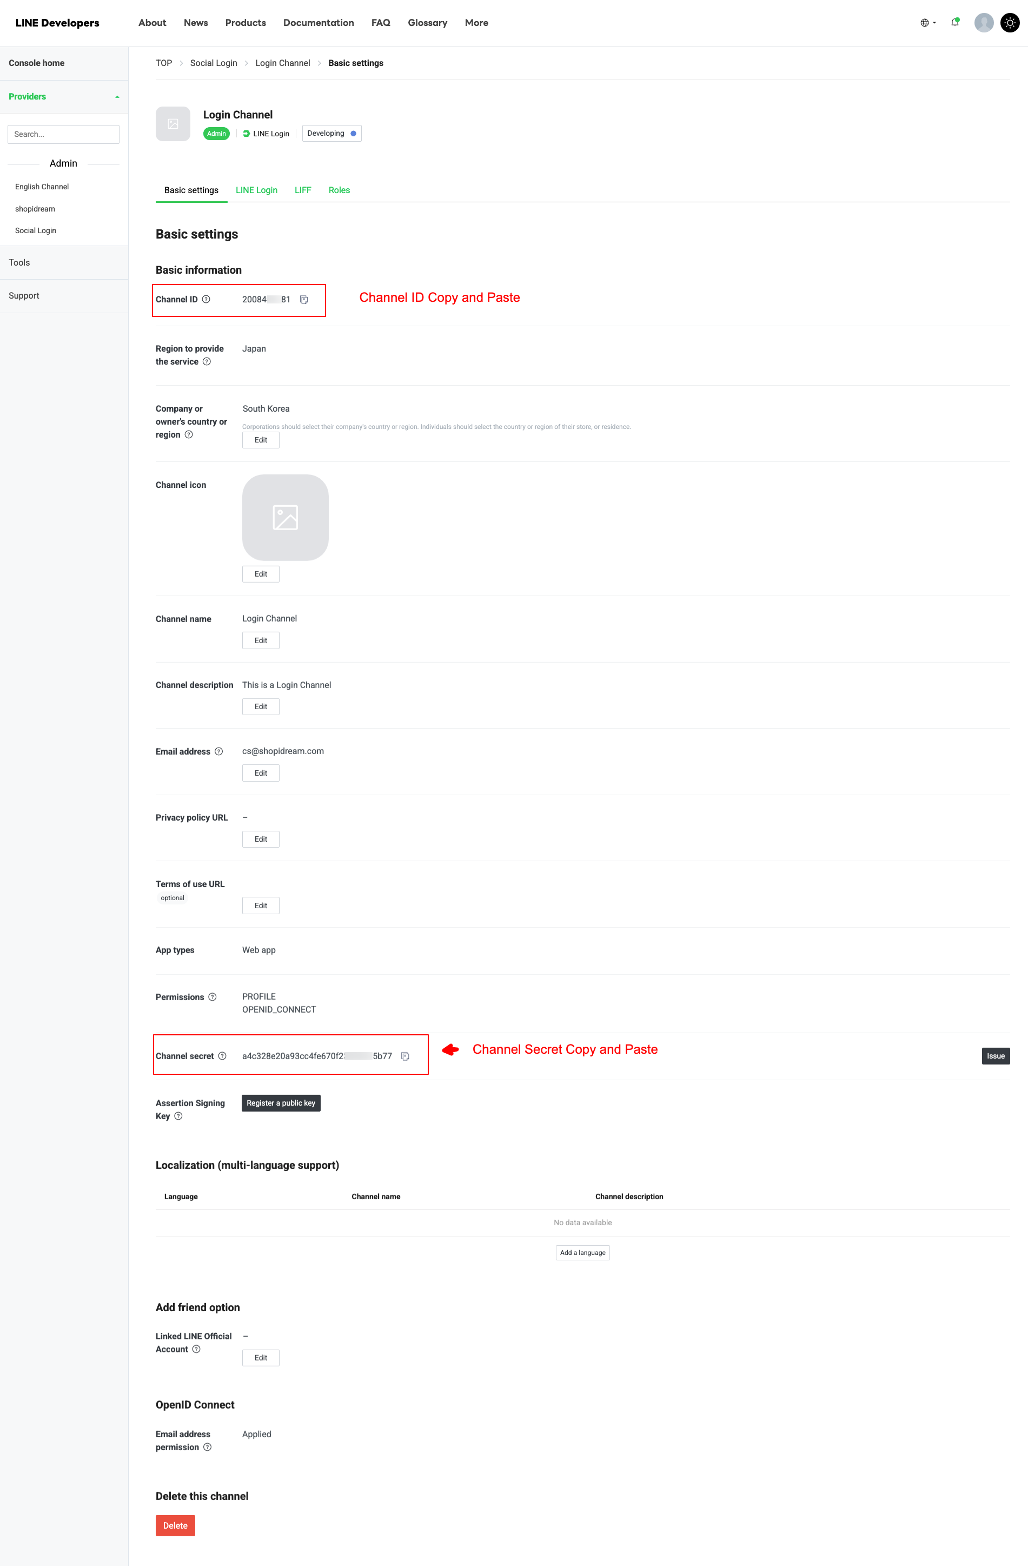Click the Admin role badge

coord(216,134)
